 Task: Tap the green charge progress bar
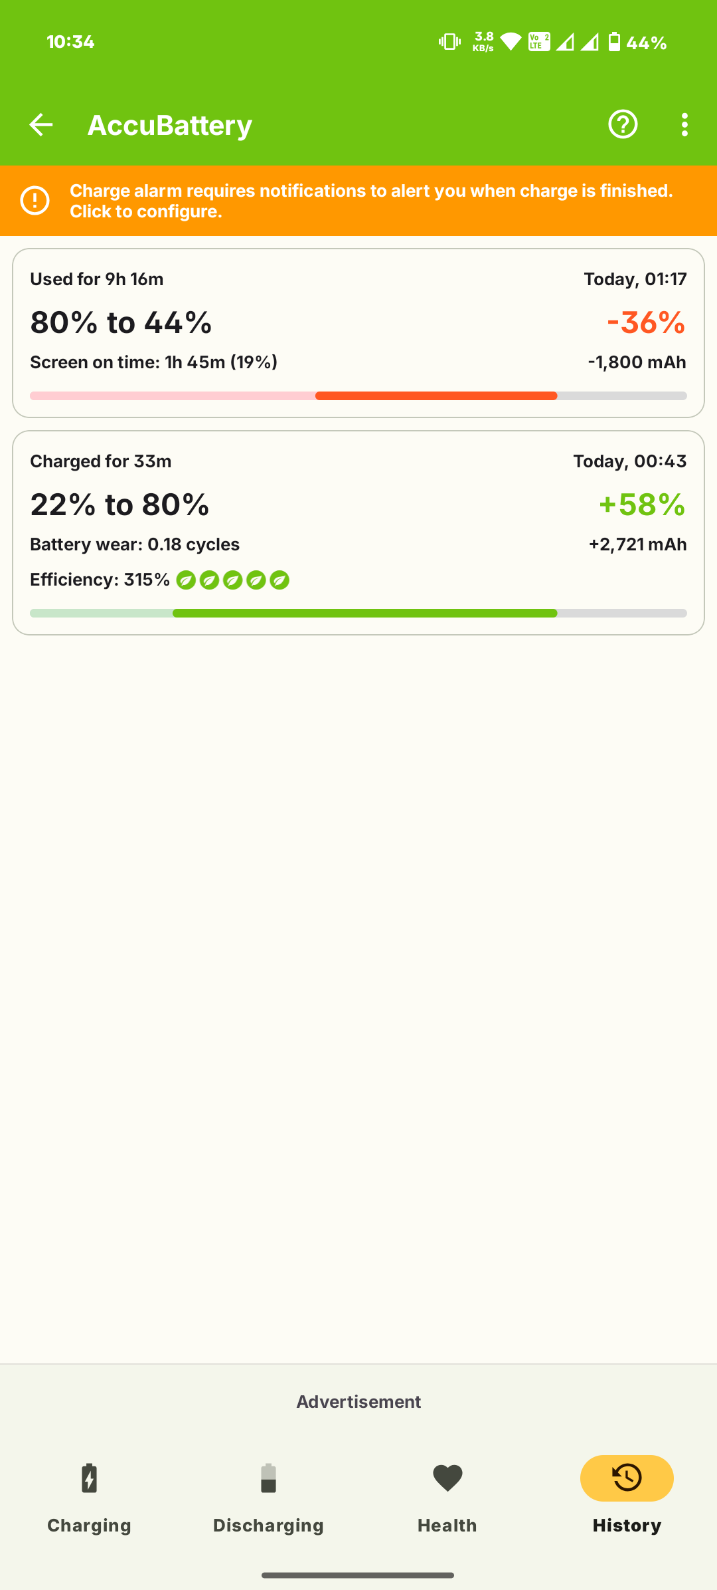(364, 614)
